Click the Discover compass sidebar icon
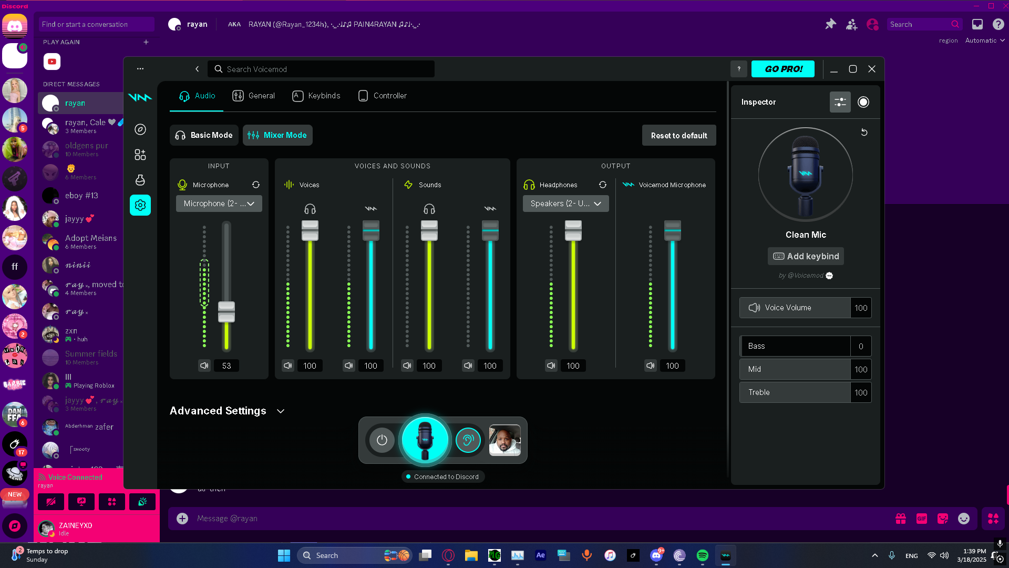Screen dimensions: 1009x568 click(x=140, y=129)
